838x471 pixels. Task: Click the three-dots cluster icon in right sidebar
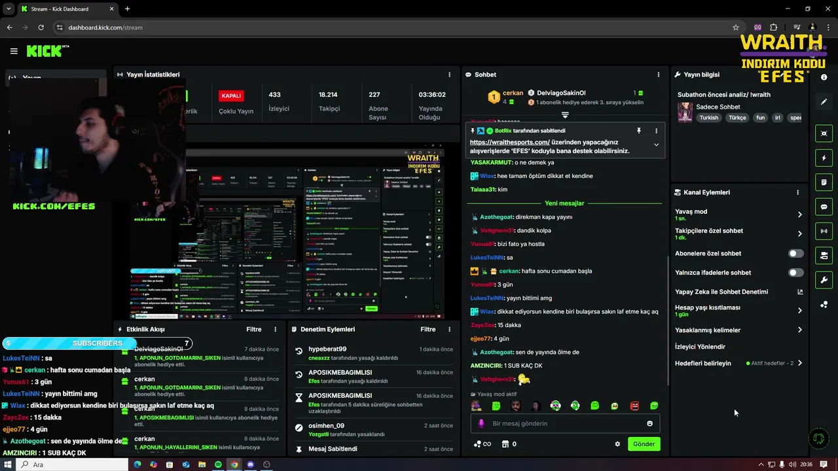click(824, 304)
